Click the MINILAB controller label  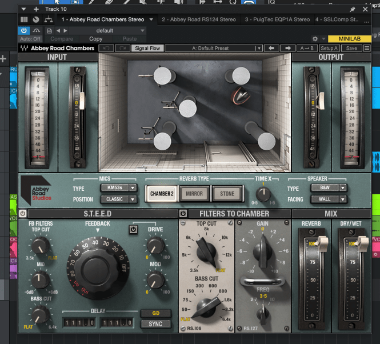pyautogui.click(x=350, y=39)
